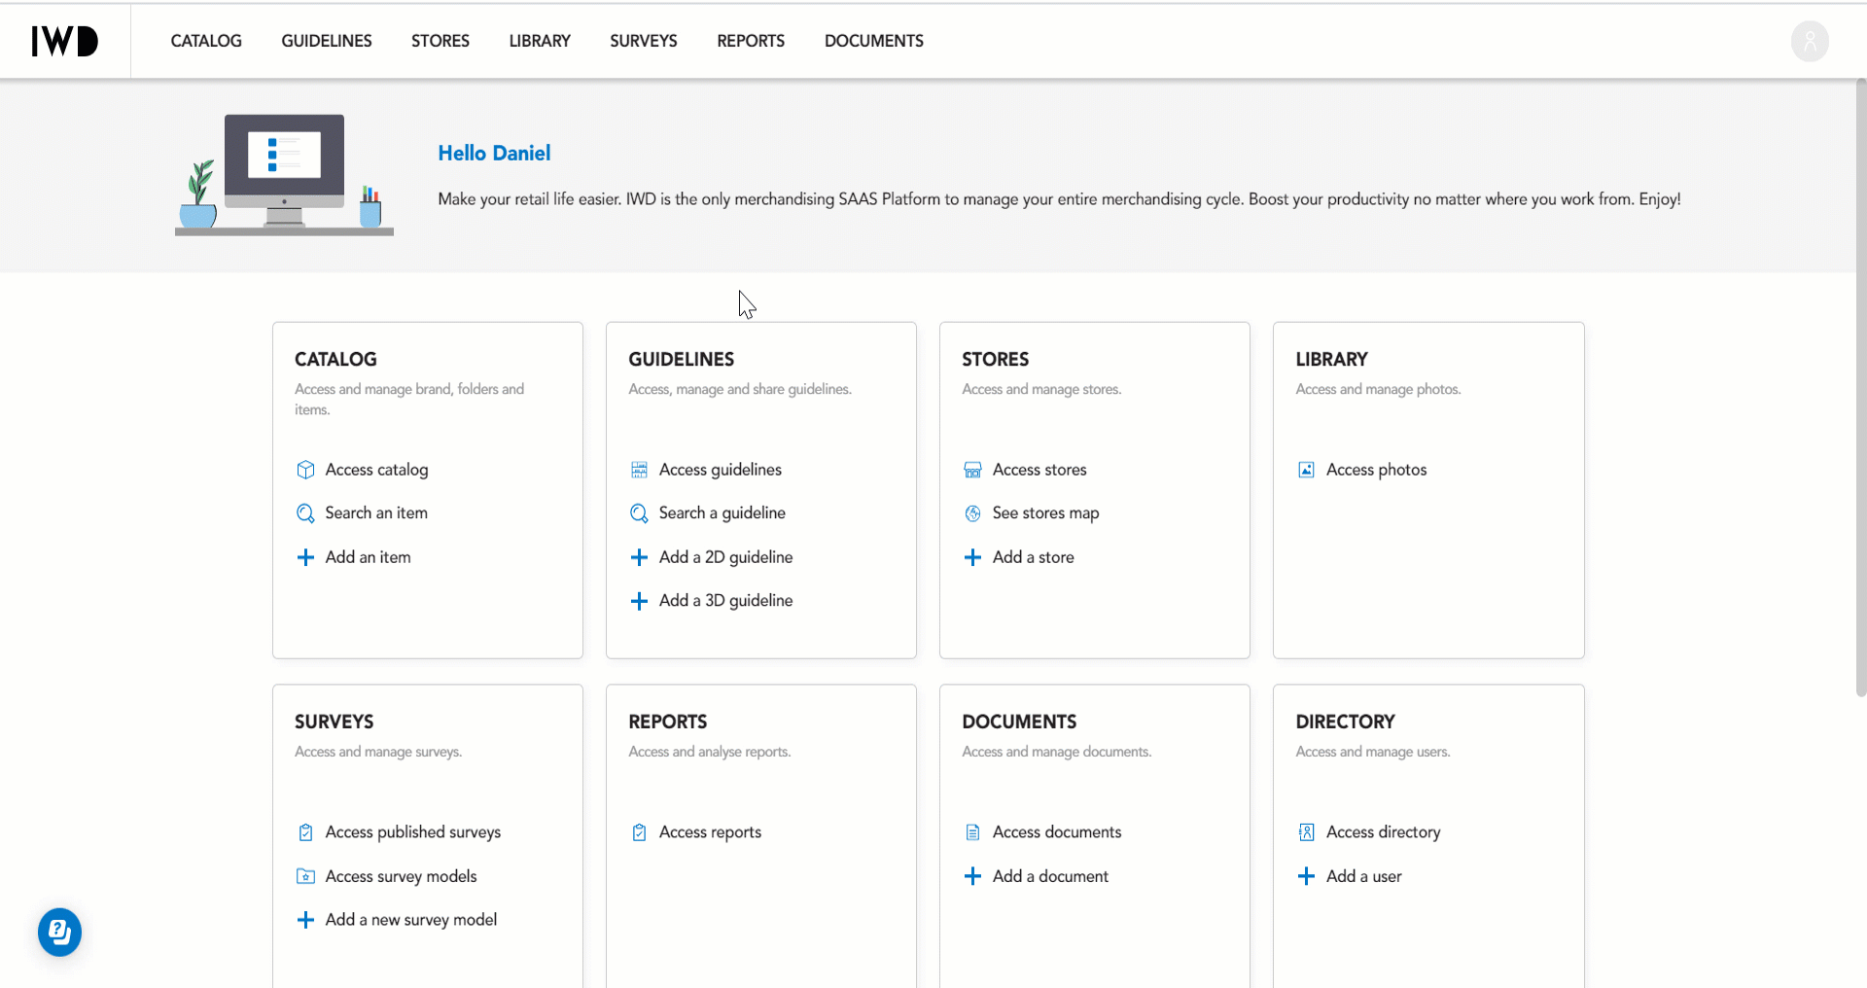
Task: Open the GUIDELINES menu in top navigation
Action: pos(327,41)
